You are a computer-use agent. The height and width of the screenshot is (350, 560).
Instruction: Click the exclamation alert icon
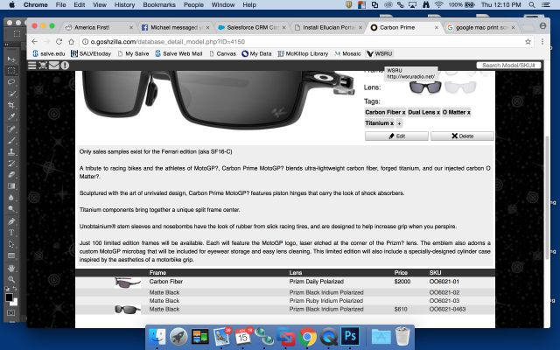65,66
